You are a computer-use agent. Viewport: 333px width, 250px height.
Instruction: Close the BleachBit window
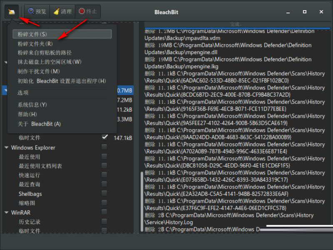[321, 12]
